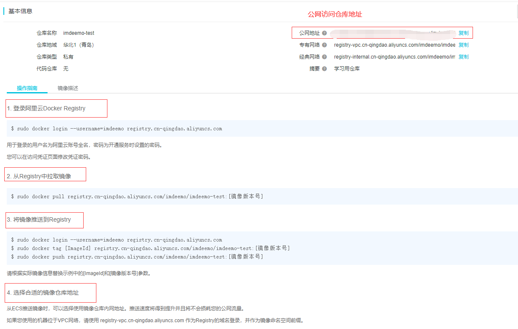Open help icon beside 经典网络
Screen dimensions: 518x329
[x=324, y=57]
